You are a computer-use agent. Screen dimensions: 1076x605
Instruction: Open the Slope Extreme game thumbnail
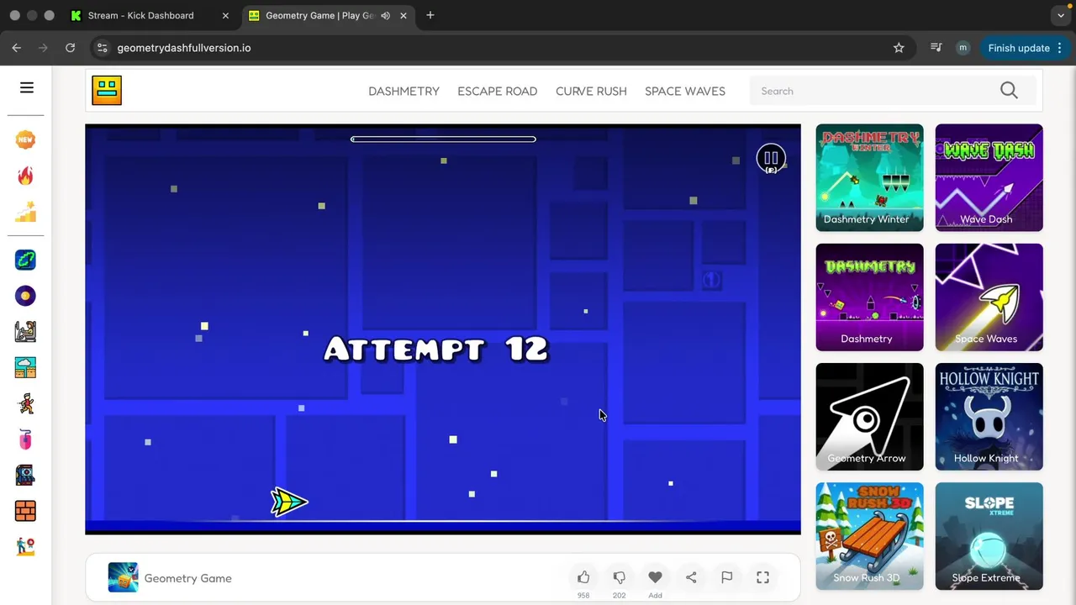pyautogui.click(x=989, y=535)
